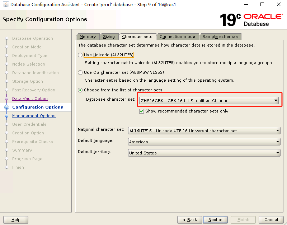Open the National character set dropdown
The height and width of the screenshot is (225, 287).
[204, 131]
